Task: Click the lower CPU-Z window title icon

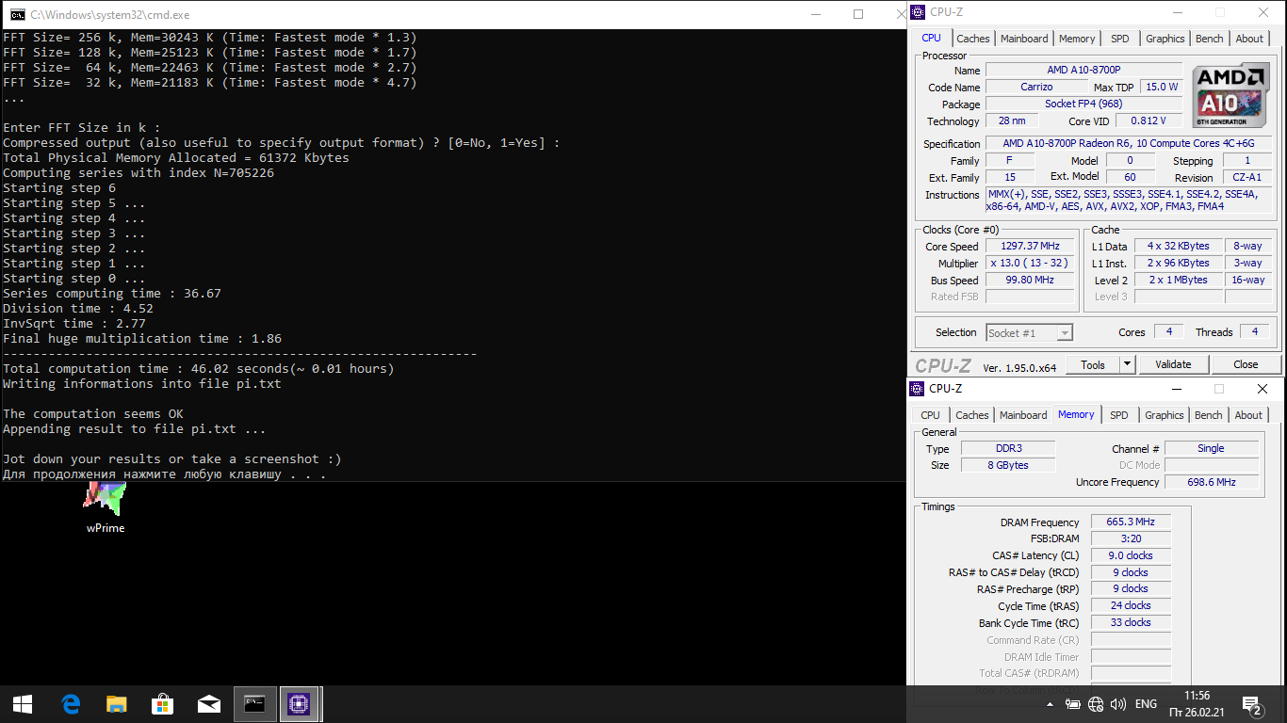Action: tap(917, 389)
